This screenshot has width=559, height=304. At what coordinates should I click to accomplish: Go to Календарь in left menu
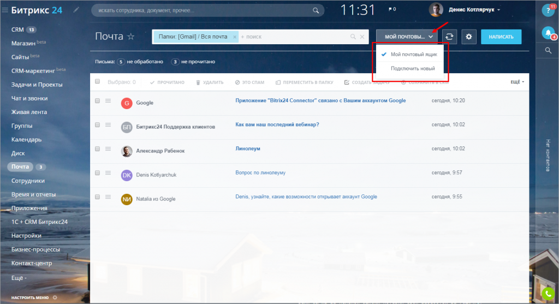click(x=26, y=140)
